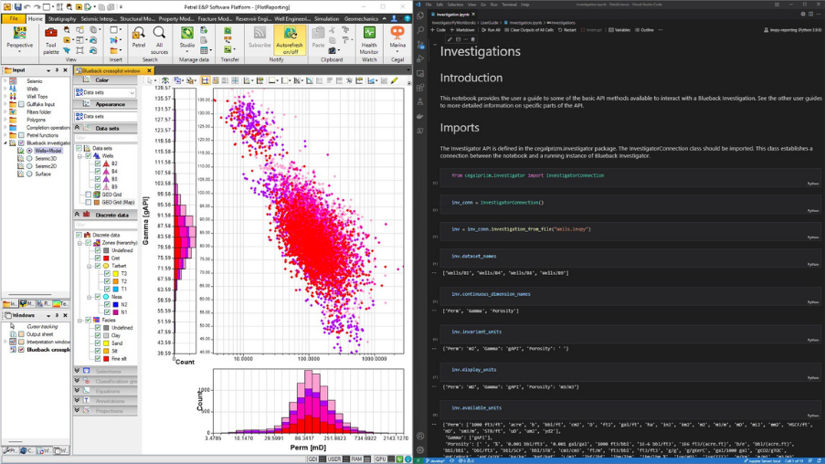826x464 pixels.
Task: Uncheck the B2 well checkbox
Action: point(98,163)
